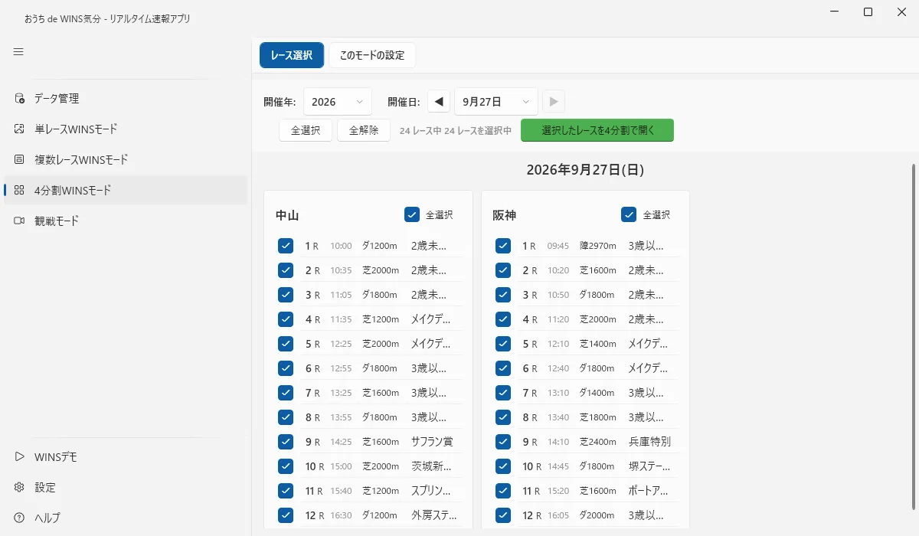Click the top 全選択 button

[306, 130]
